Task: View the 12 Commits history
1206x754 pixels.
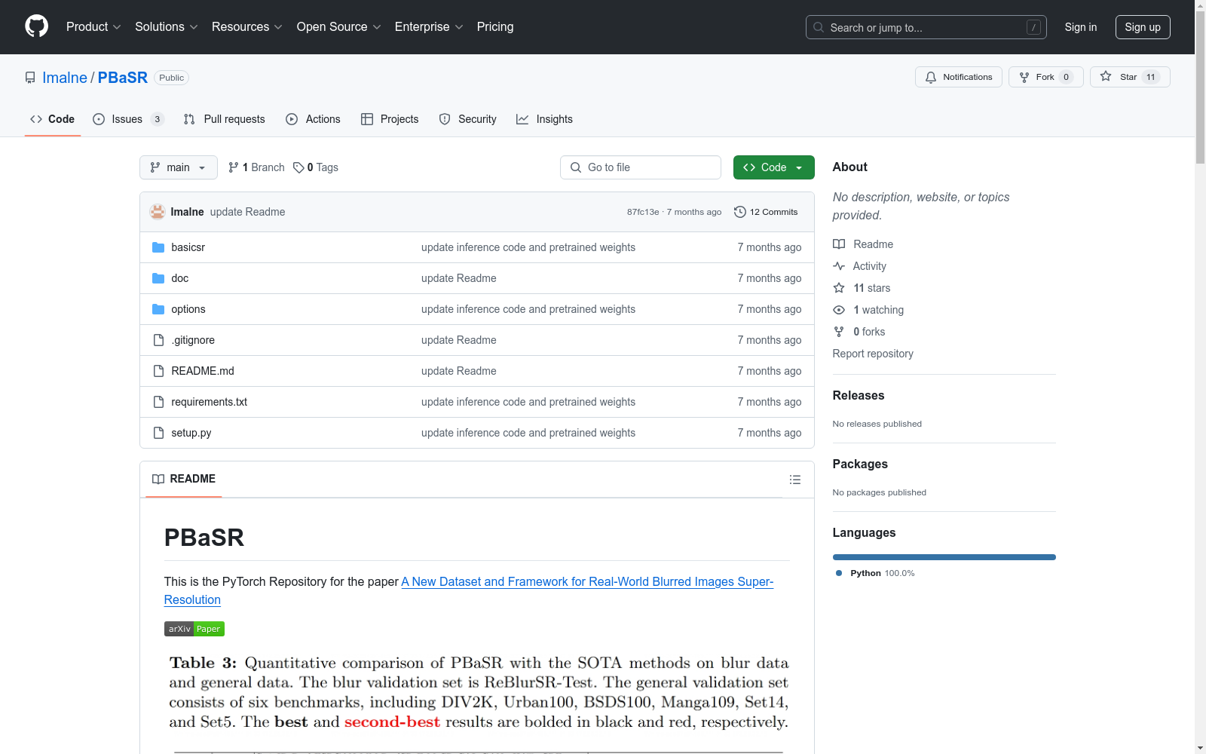Action: (766, 212)
